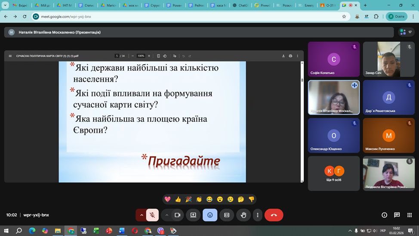The width and height of the screenshot is (419, 236).
Task: Click address bar meet.google.com URL
Action: (66, 17)
